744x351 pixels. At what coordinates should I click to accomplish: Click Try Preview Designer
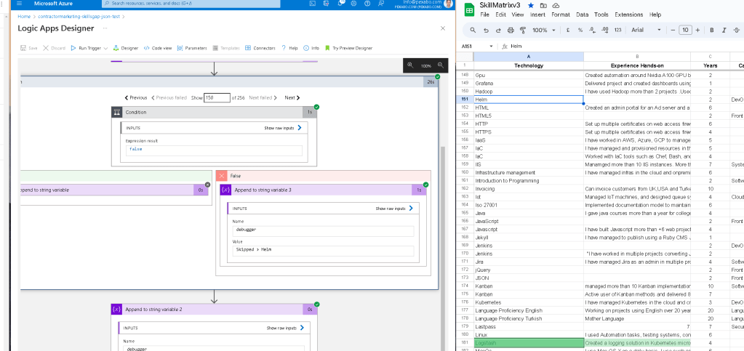[349, 48]
